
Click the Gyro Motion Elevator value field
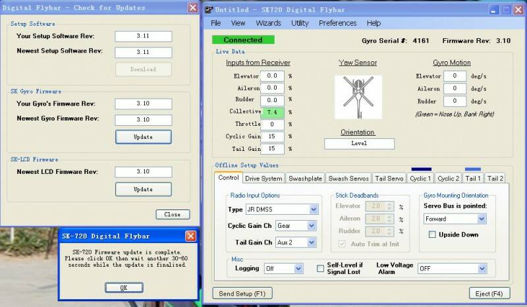[455, 76]
